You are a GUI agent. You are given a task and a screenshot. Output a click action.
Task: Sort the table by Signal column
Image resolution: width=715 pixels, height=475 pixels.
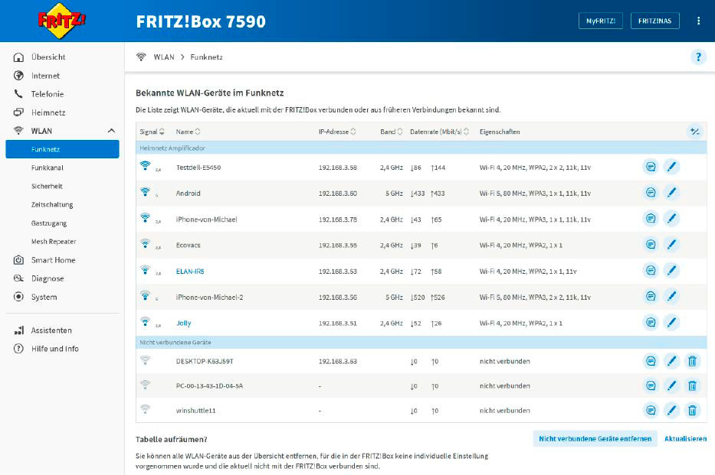point(152,132)
